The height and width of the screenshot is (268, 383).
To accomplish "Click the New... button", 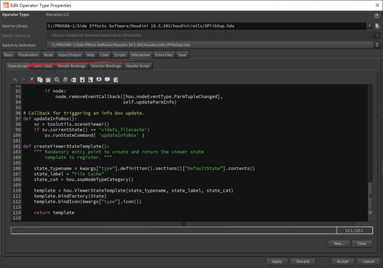I will (x=339, y=244).
